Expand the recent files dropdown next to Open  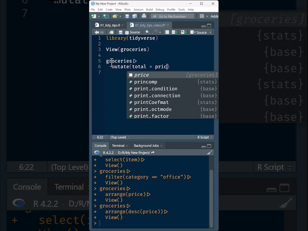pos(120,16)
